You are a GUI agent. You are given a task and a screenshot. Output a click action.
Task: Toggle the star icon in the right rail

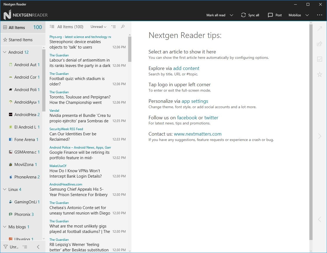(320, 74)
